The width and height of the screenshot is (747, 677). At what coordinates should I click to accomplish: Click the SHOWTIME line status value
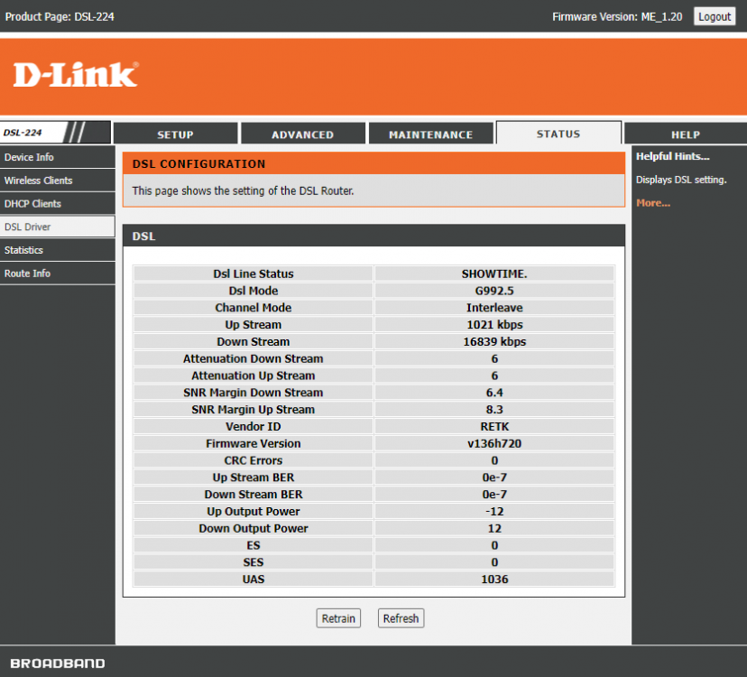tap(494, 274)
